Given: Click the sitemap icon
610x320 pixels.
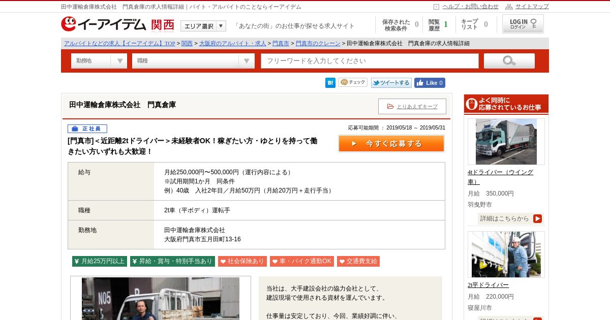Looking at the screenshot, I should (509, 7).
